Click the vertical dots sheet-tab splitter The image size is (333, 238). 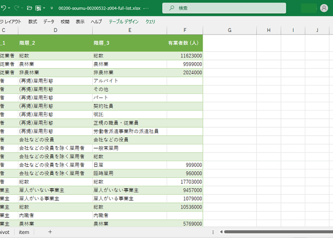213,232
